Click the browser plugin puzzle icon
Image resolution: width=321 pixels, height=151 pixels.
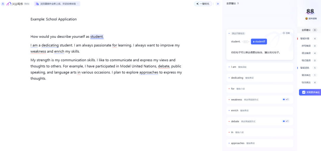click(37, 4)
